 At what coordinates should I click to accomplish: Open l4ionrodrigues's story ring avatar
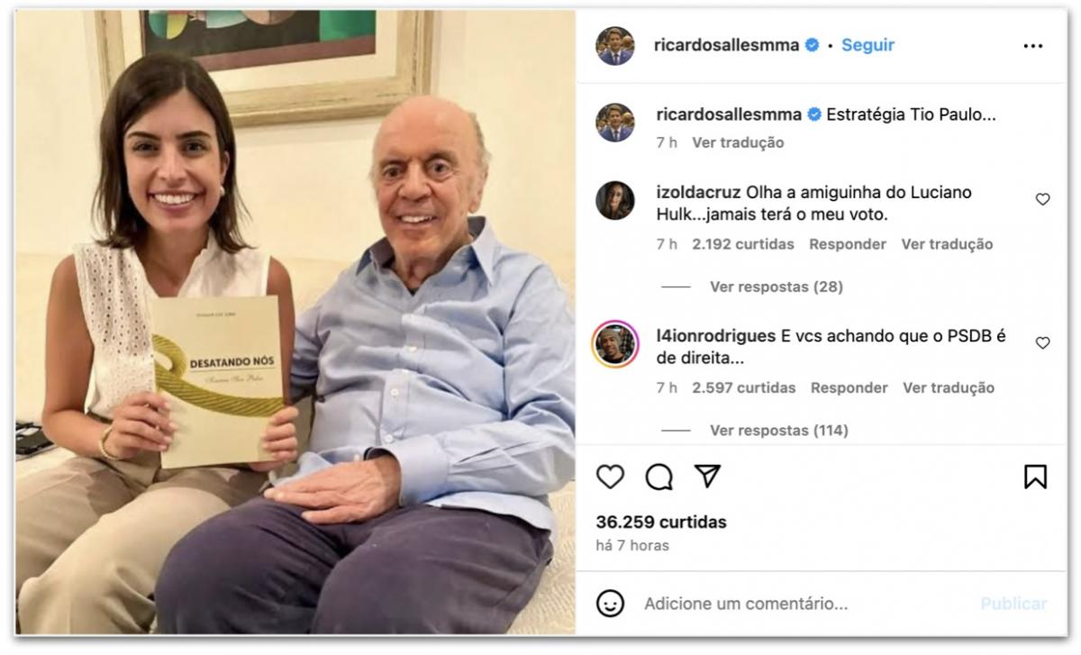click(x=615, y=343)
